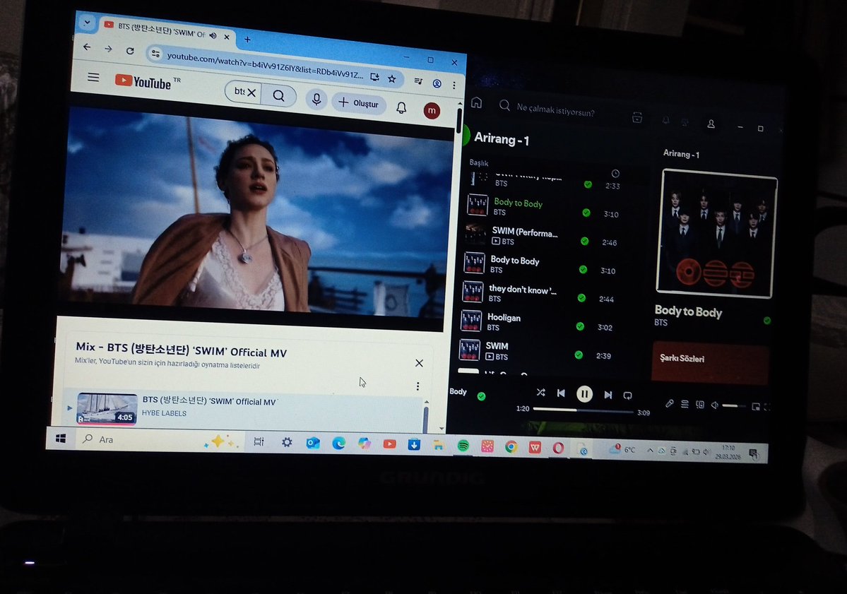Open a new Chrome tab
Screen dimensions: 847x594
[x=247, y=40]
